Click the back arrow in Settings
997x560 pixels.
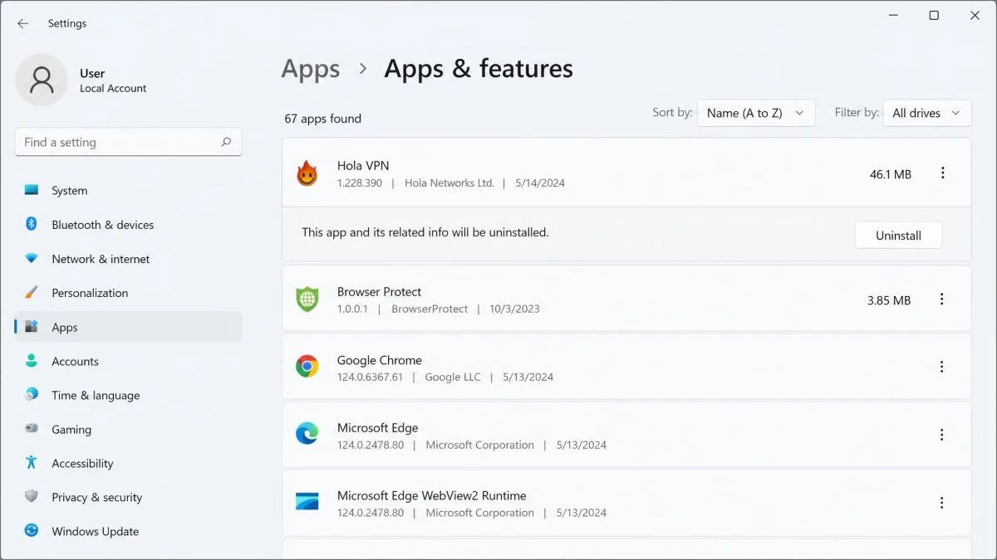pos(22,23)
